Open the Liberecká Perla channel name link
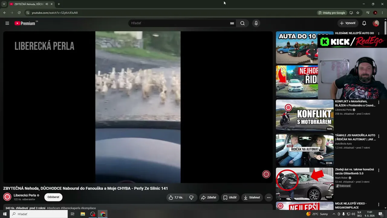Viewport: 387px width, 218px height. click(x=25, y=195)
